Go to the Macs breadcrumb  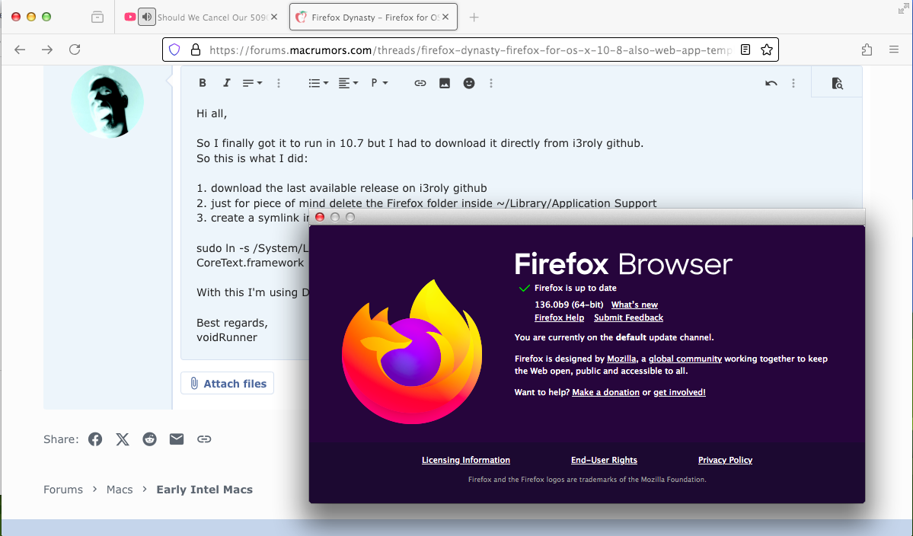(x=120, y=490)
